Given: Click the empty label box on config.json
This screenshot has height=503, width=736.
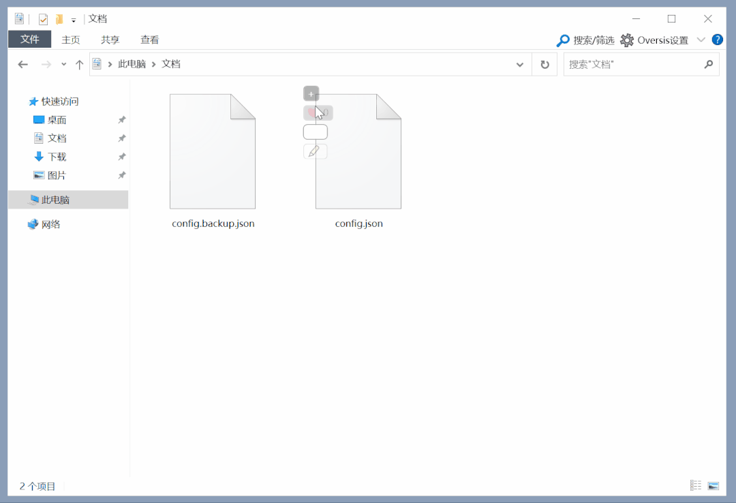Looking at the screenshot, I should click(x=315, y=132).
